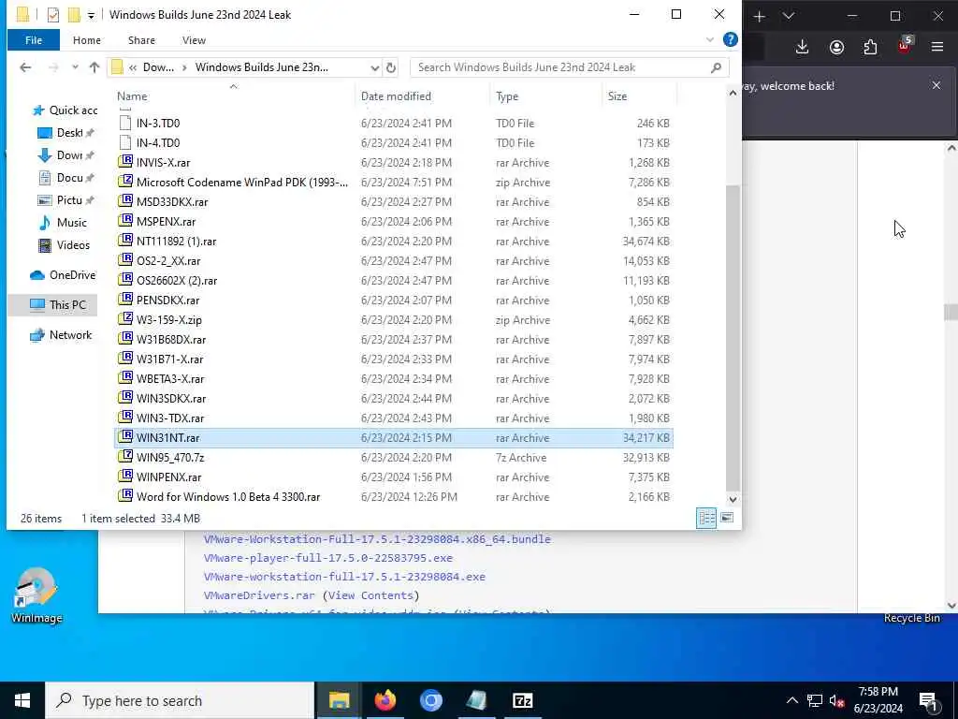Open 7-Zip from the taskbar
This screenshot has width=958, height=719.
coord(522,700)
